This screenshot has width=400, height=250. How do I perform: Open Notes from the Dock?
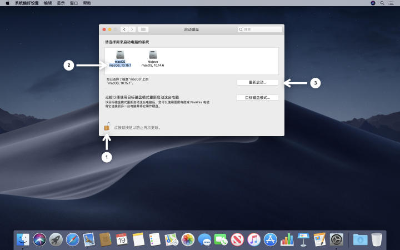[138, 239]
